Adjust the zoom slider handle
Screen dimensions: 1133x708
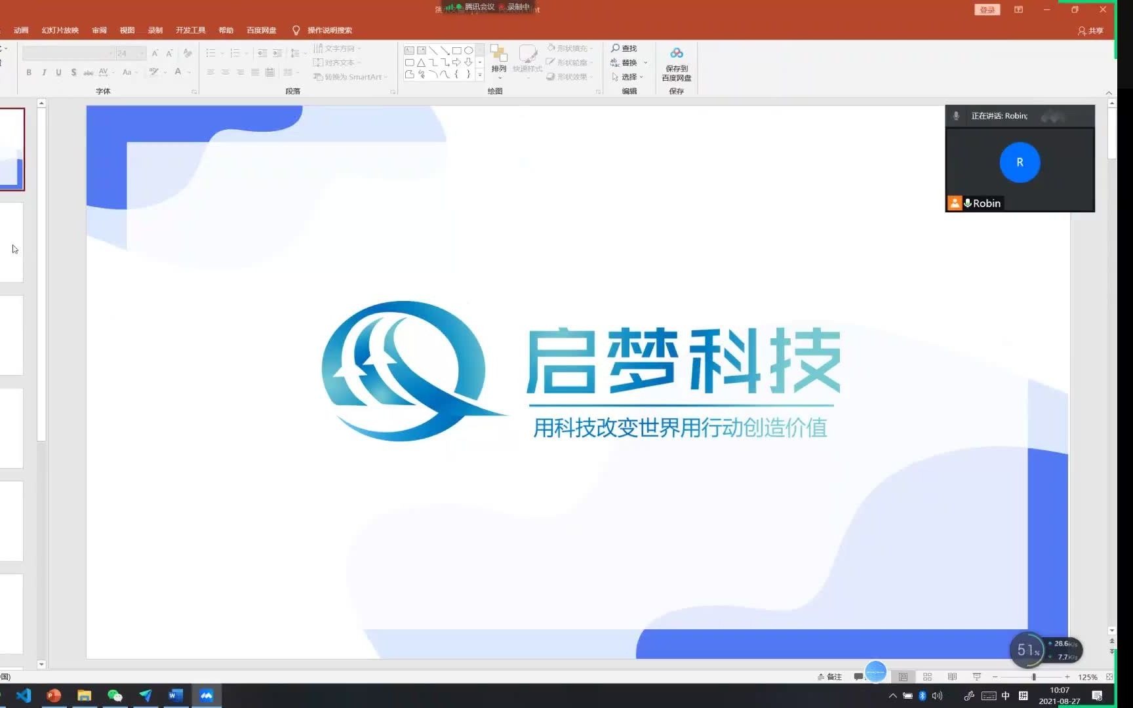1034,677
